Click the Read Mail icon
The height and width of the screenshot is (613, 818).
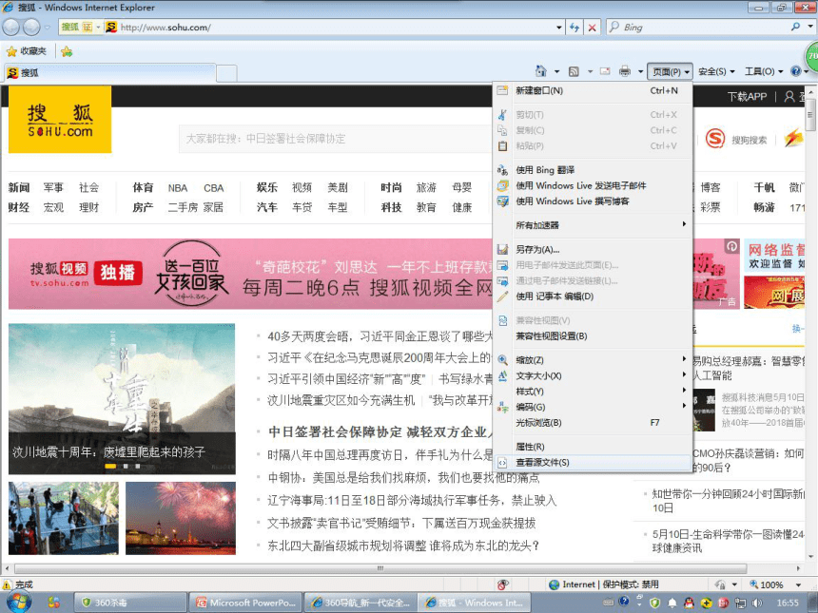pos(605,71)
